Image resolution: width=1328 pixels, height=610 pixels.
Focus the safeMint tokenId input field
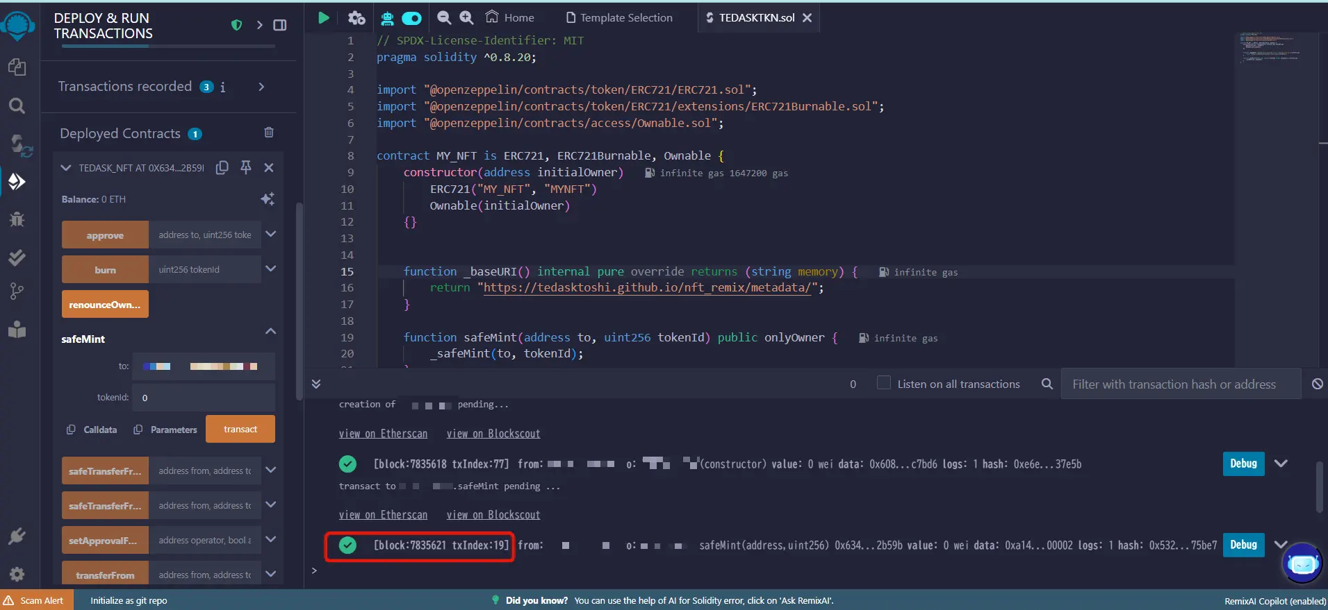point(204,398)
